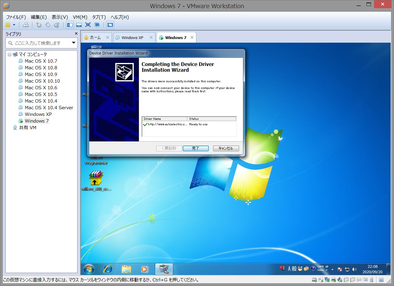Open the ヘルプ(H) menu
Image resolution: width=394 pixels, height=286 pixels.
(120, 17)
